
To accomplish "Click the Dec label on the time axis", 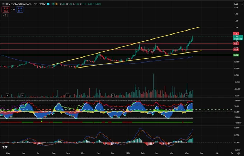I will [x=113, y=153].
